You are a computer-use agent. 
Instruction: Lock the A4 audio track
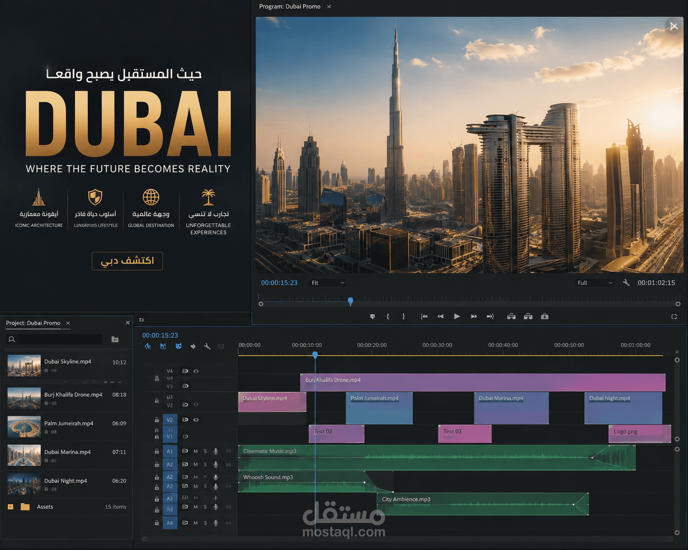157,523
